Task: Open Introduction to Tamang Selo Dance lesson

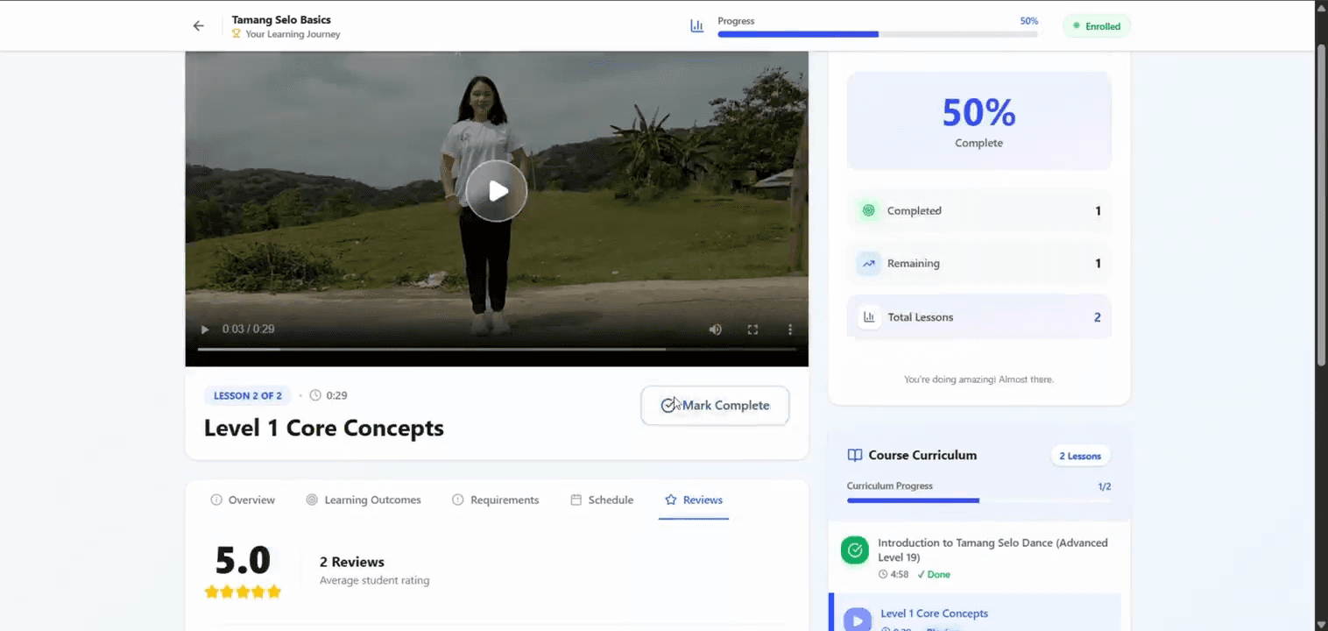Action: [x=978, y=558]
